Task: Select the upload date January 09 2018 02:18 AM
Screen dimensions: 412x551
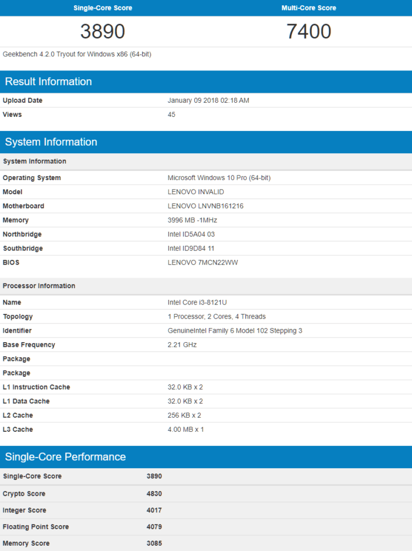Action: click(208, 100)
